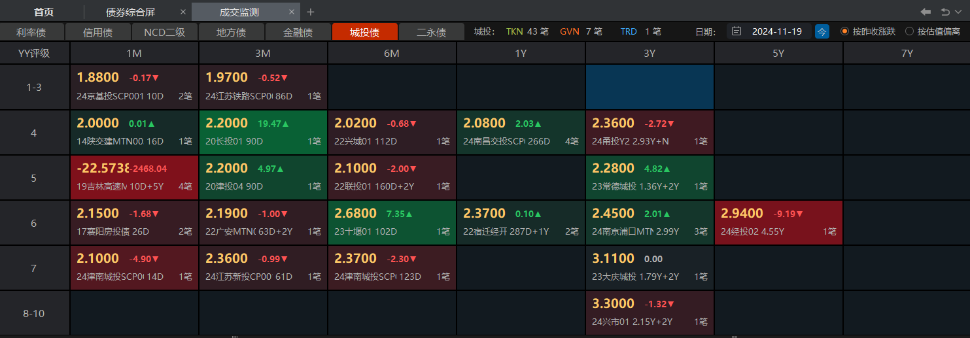Select the 二永债 category button
Screen dimensions: 970x338
(431, 32)
